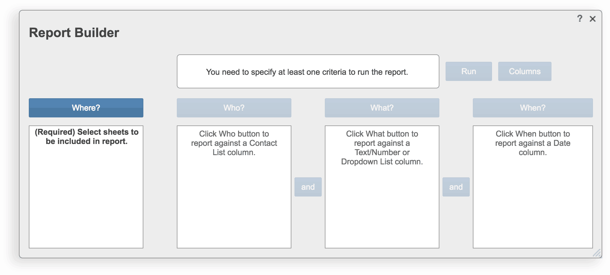Click the resize grip in dialog corner
The width and height of the screenshot is (610, 275).
tap(597, 253)
